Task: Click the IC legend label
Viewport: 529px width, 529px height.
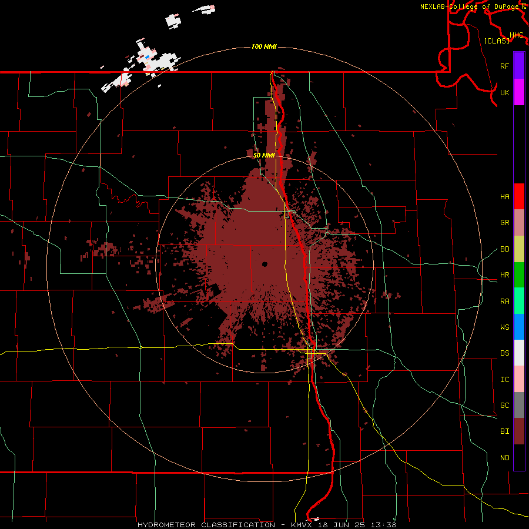Action: pyautogui.click(x=504, y=380)
